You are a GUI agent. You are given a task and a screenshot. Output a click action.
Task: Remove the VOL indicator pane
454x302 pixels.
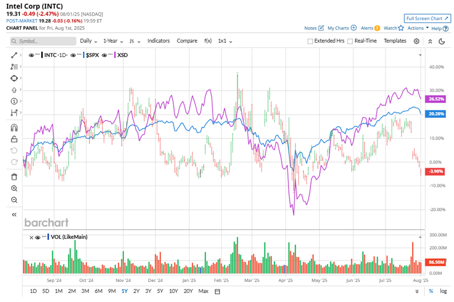tap(31, 238)
